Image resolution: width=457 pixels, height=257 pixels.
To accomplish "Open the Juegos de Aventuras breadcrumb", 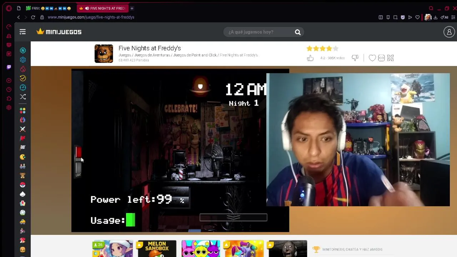I will (152, 55).
